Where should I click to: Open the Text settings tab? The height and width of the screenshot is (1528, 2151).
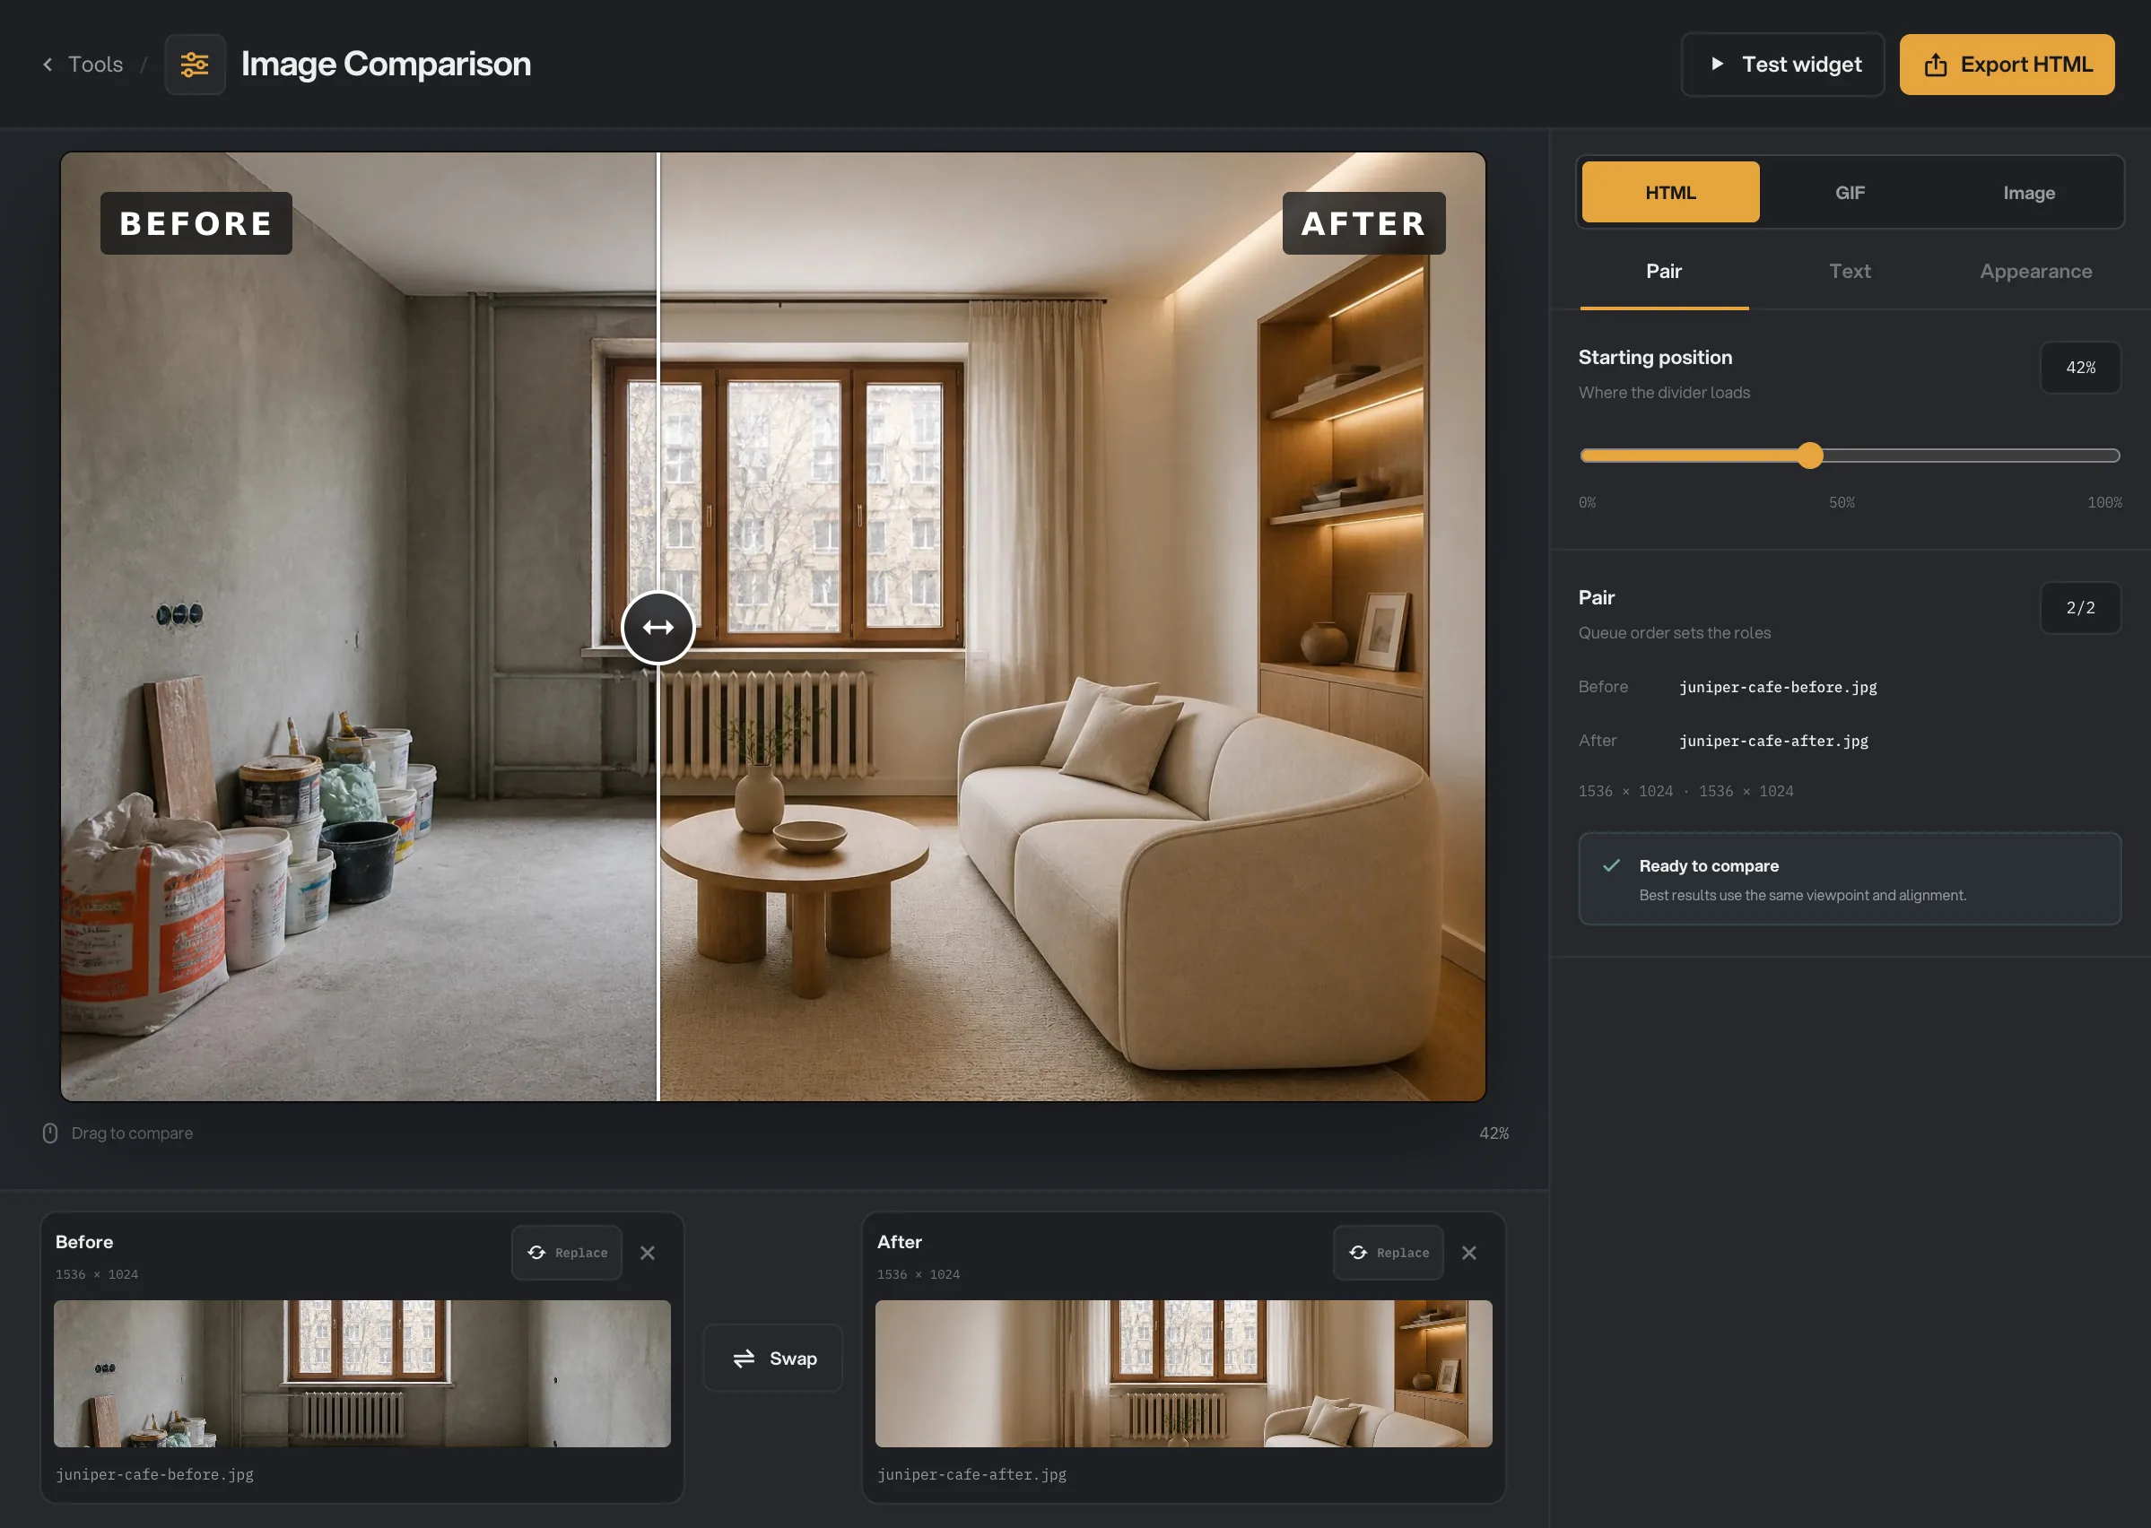coord(1849,271)
